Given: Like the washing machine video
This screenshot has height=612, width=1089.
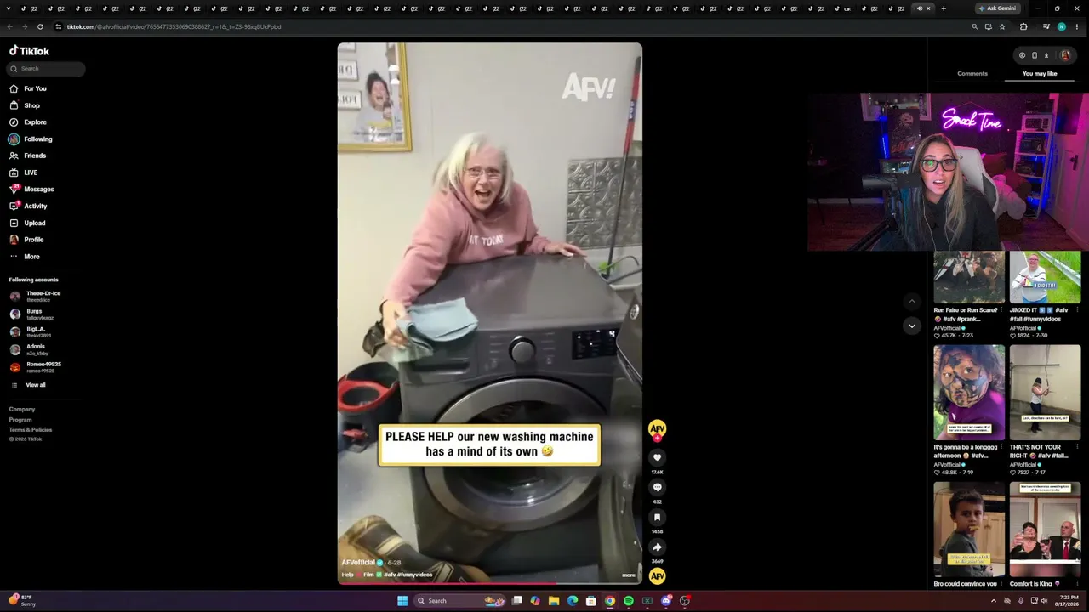Looking at the screenshot, I should [657, 457].
